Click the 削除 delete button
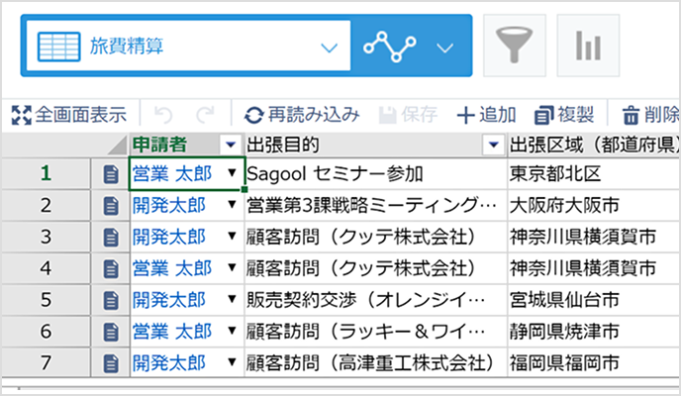 tap(650, 115)
